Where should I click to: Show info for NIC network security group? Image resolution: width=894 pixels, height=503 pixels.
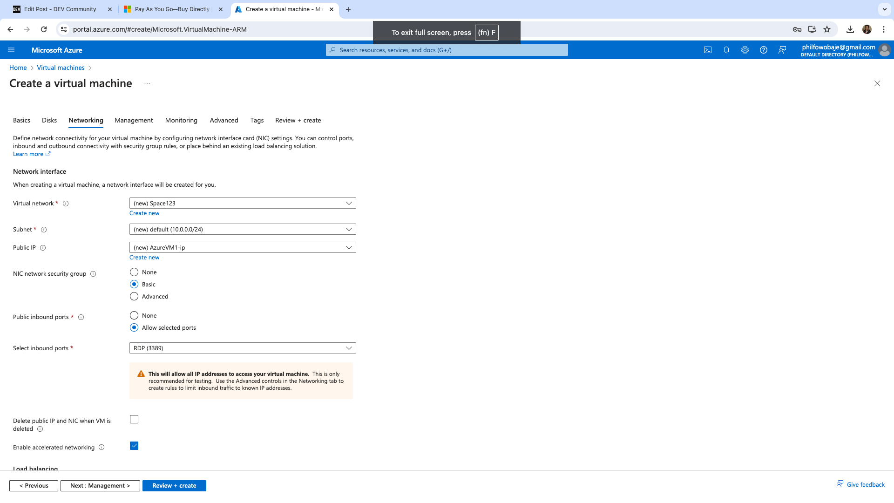pyautogui.click(x=93, y=274)
